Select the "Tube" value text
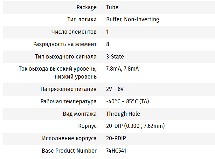The width and height of the screenshot is (215, 159). 112,7
